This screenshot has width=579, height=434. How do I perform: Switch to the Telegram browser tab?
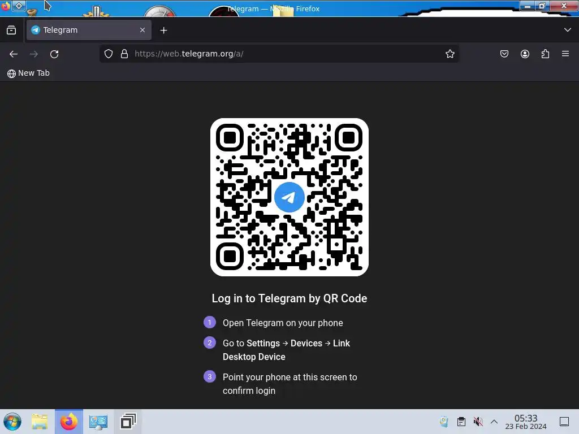tap(89, 30)
